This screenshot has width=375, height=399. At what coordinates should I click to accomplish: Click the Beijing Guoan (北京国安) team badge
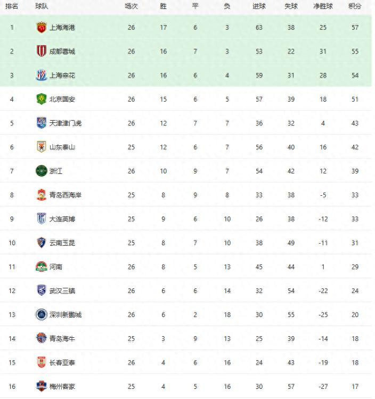pyautogui.click(x=42, y=99)
